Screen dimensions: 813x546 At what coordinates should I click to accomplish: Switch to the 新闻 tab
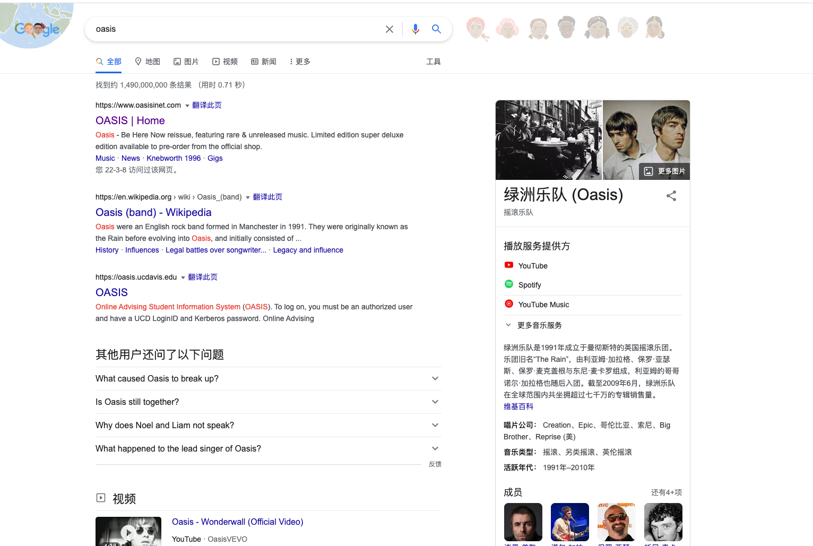[x=264, y=62]
